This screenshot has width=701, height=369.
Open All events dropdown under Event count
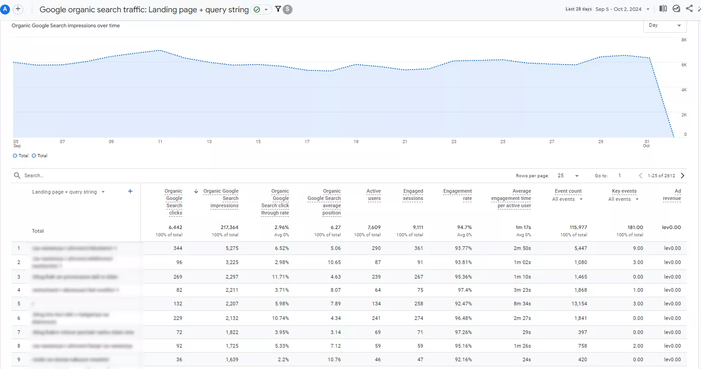coord(568,199)
